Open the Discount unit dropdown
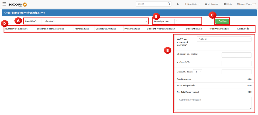This screenshot has height=115, width=258. 198,72
